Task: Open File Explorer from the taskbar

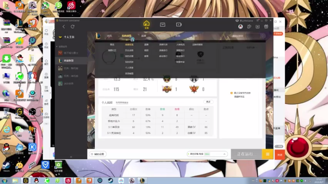Action: pos(15,181)
